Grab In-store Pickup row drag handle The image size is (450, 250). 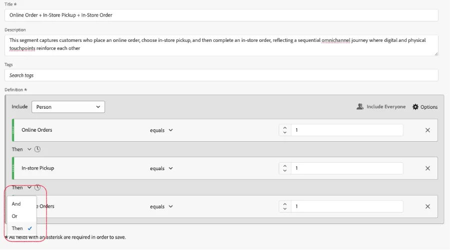click(x=13, y=168)
